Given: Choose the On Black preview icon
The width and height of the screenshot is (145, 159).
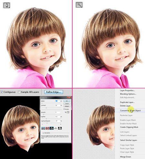Looking at the screenshot, I should tap(52, 128).
